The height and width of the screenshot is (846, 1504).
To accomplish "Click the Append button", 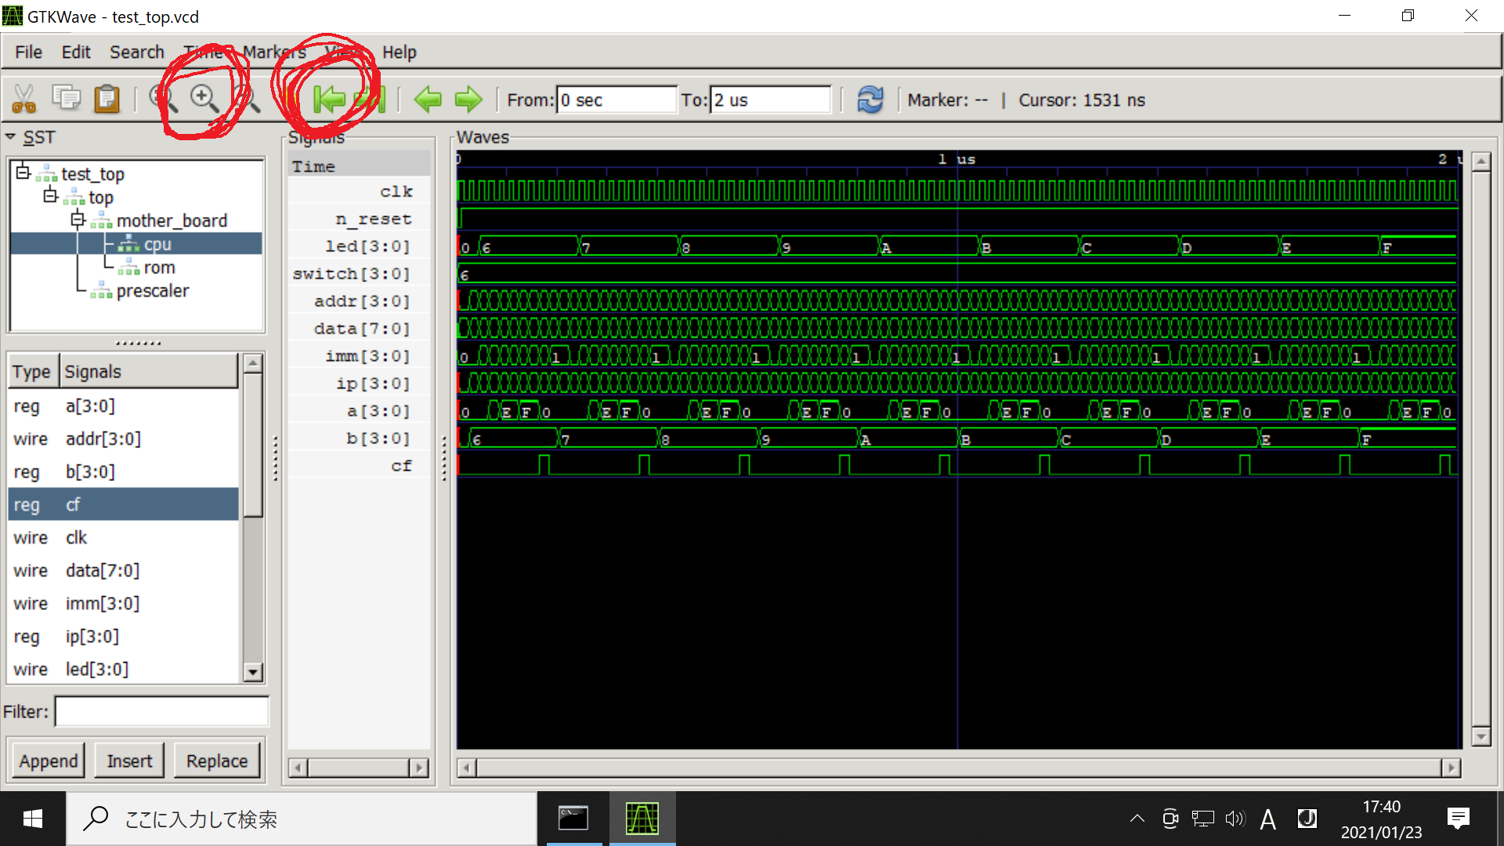I will 49,761.
